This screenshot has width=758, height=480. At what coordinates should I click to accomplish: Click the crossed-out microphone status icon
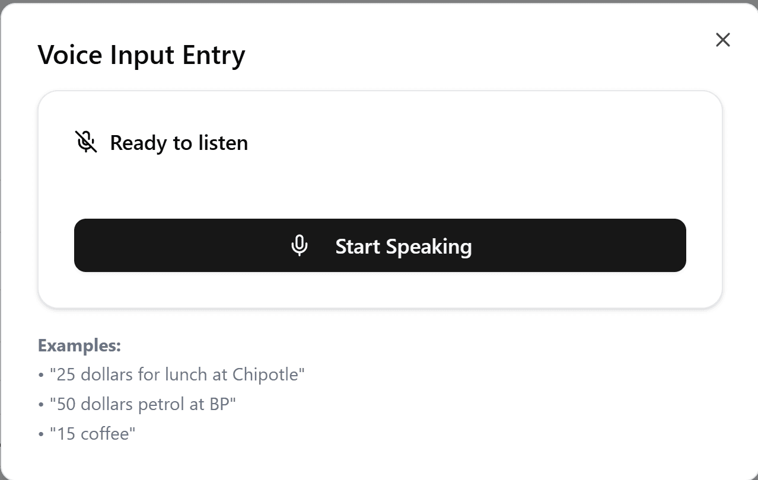tap(86, 142)
